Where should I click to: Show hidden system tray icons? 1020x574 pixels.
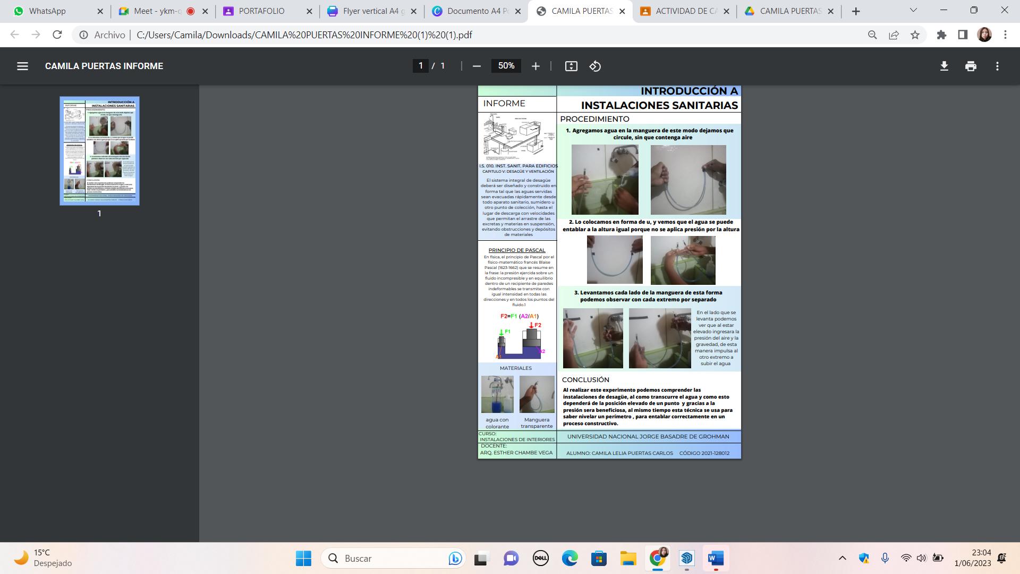tap(842, 558)
